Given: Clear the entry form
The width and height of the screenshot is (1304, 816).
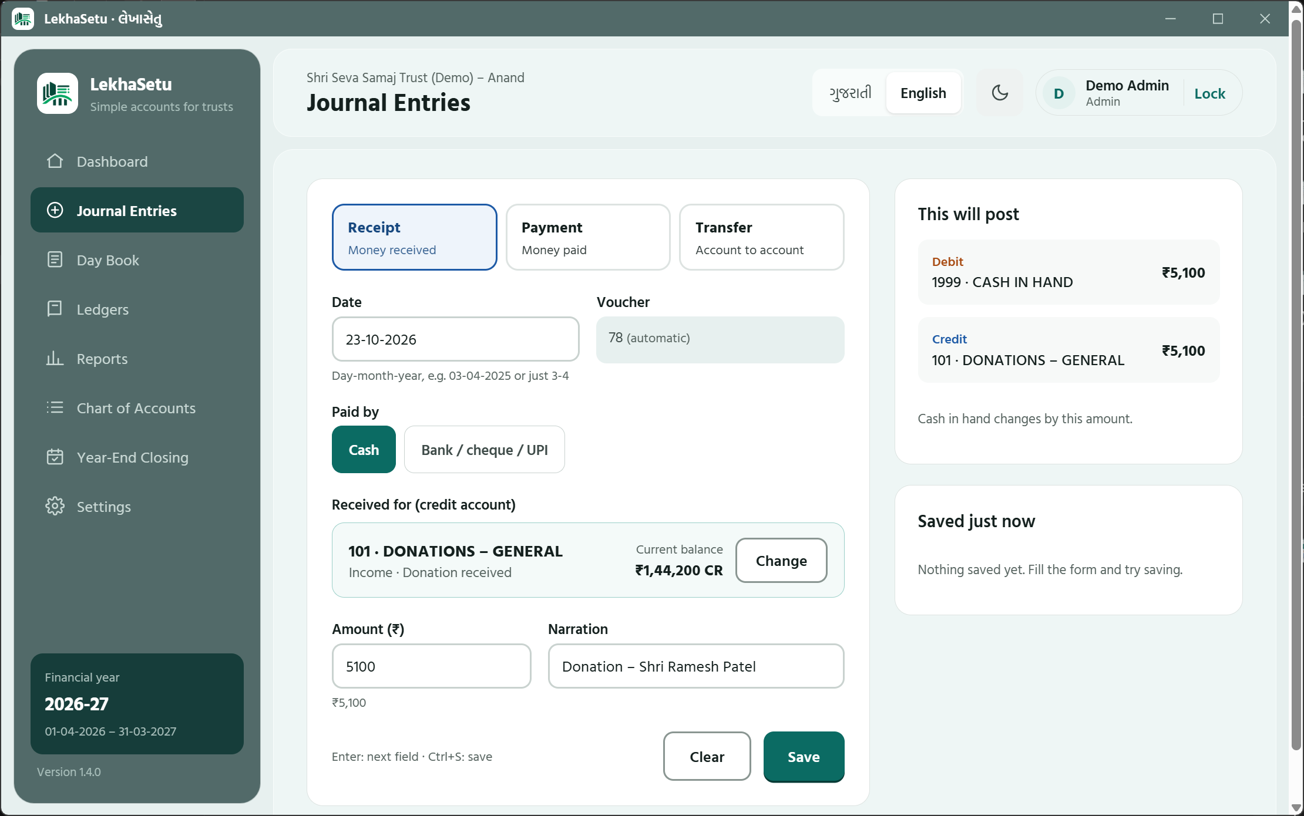Looking at the screenshot, I should [707, 756].
